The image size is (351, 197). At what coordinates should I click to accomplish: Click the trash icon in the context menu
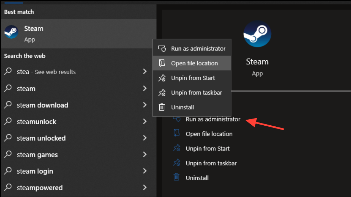point(161,107)
